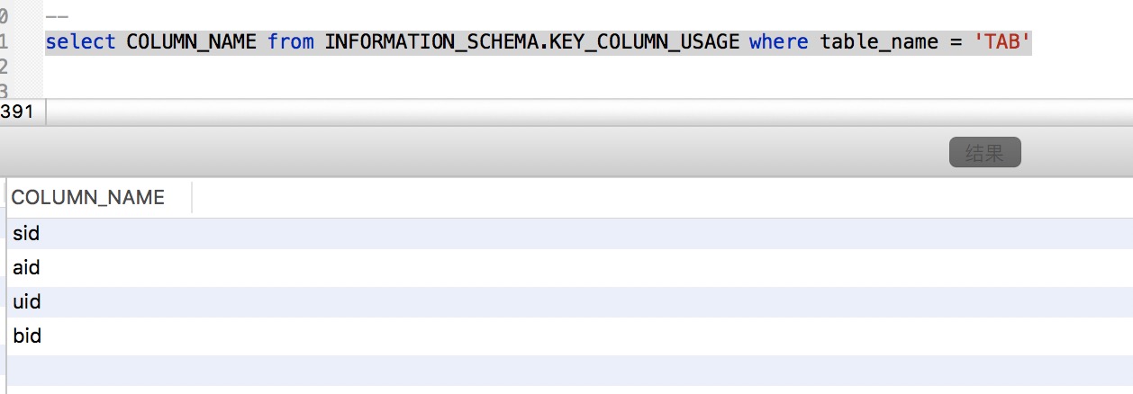Click the 结果 results button
Image resolution: width=1133 pixels, height=394 pixels.
pos(984,152)
